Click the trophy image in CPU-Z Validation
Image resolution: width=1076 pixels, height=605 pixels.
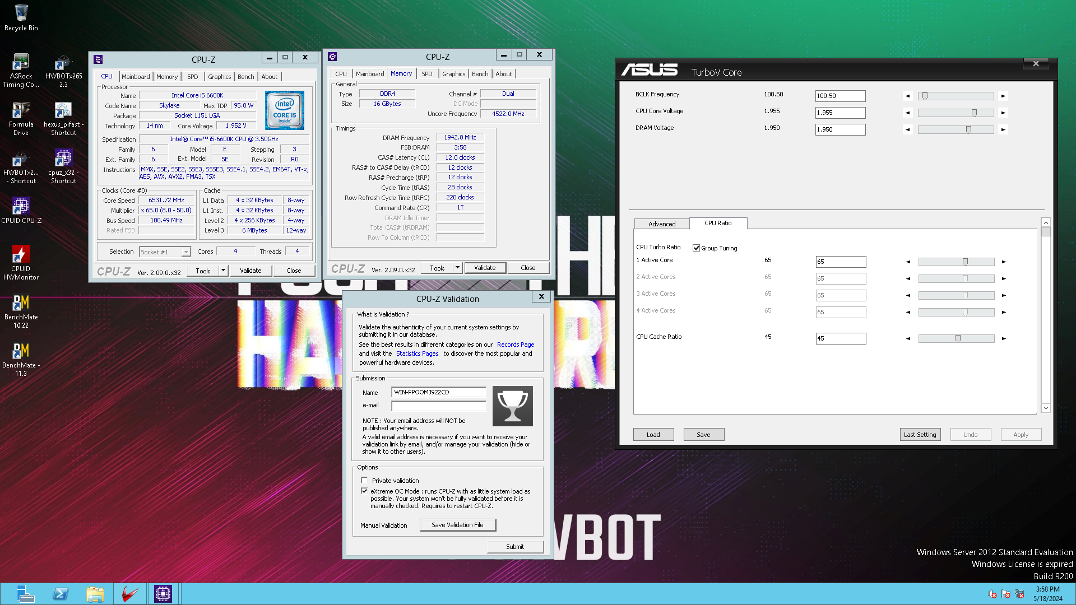512,406
